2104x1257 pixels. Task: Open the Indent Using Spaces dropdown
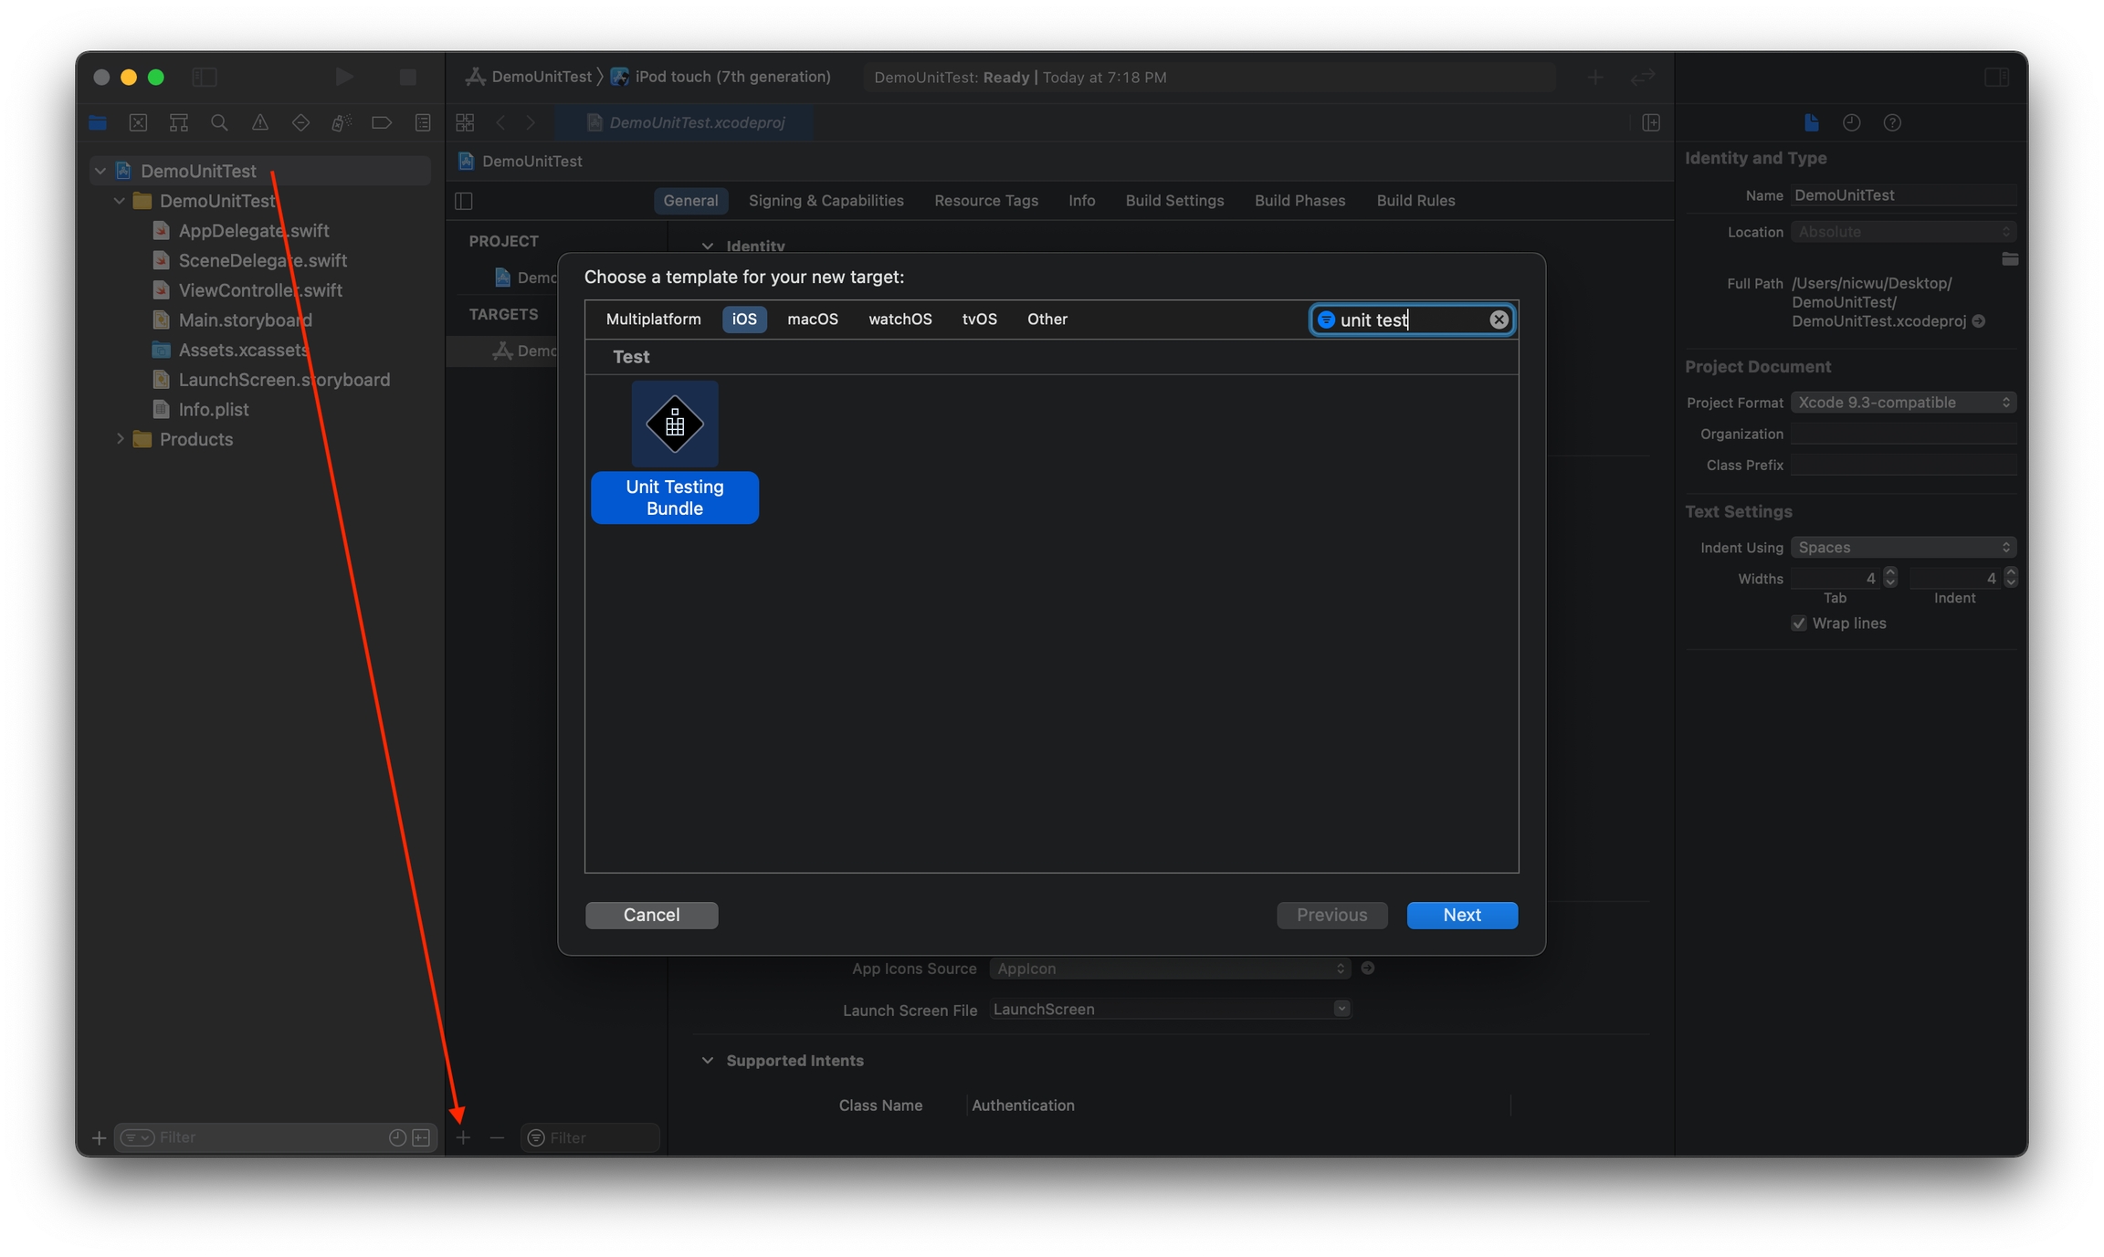[1902, 548]
